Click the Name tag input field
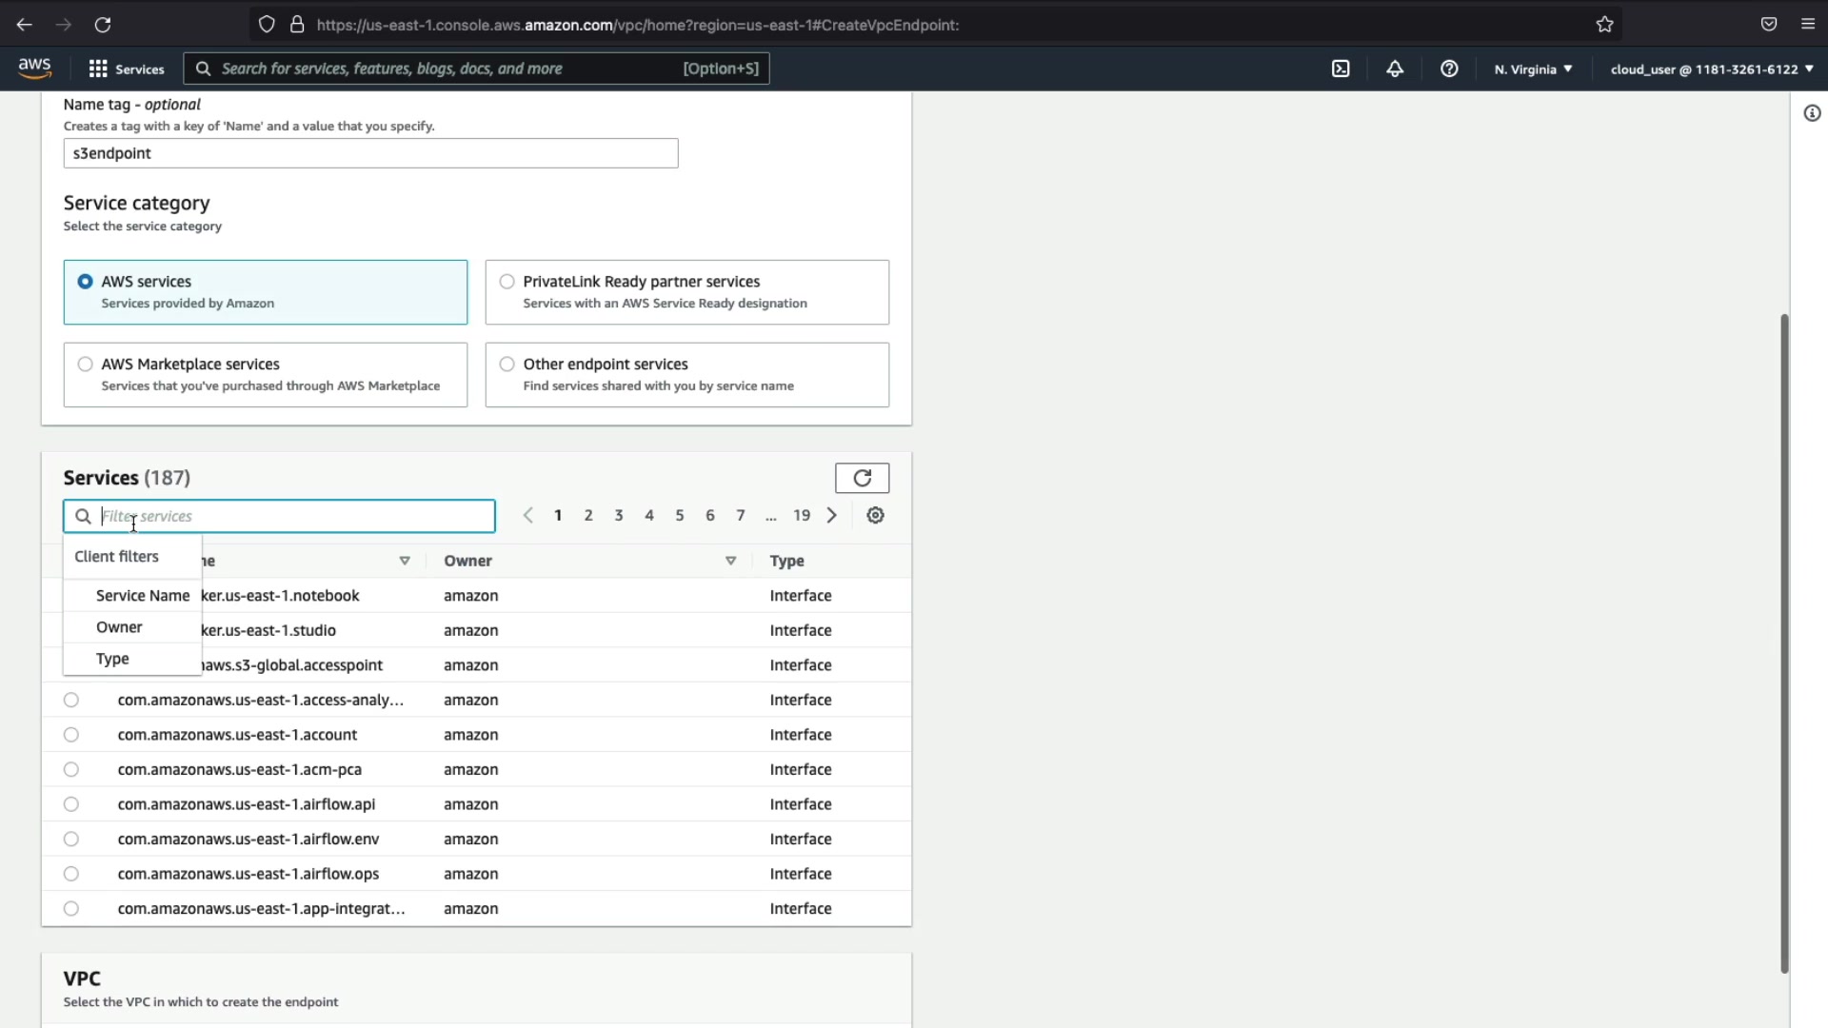The width and height of the screenshot is (1828, 1028). pyautogui.click(x=370, y=153)
